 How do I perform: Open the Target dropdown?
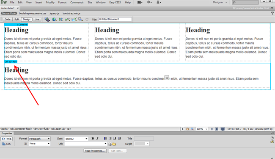(142, 144)
